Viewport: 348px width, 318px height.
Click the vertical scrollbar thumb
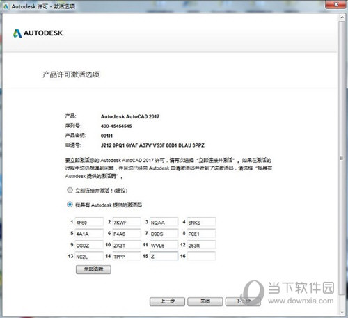342,158
